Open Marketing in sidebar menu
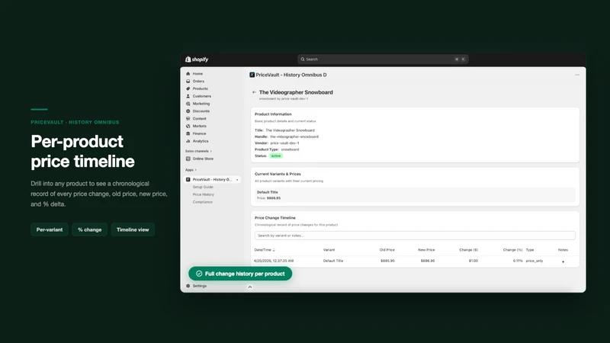 [x=201, y=104]
